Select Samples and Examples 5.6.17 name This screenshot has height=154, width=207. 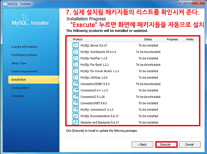[x=99, y=122]
